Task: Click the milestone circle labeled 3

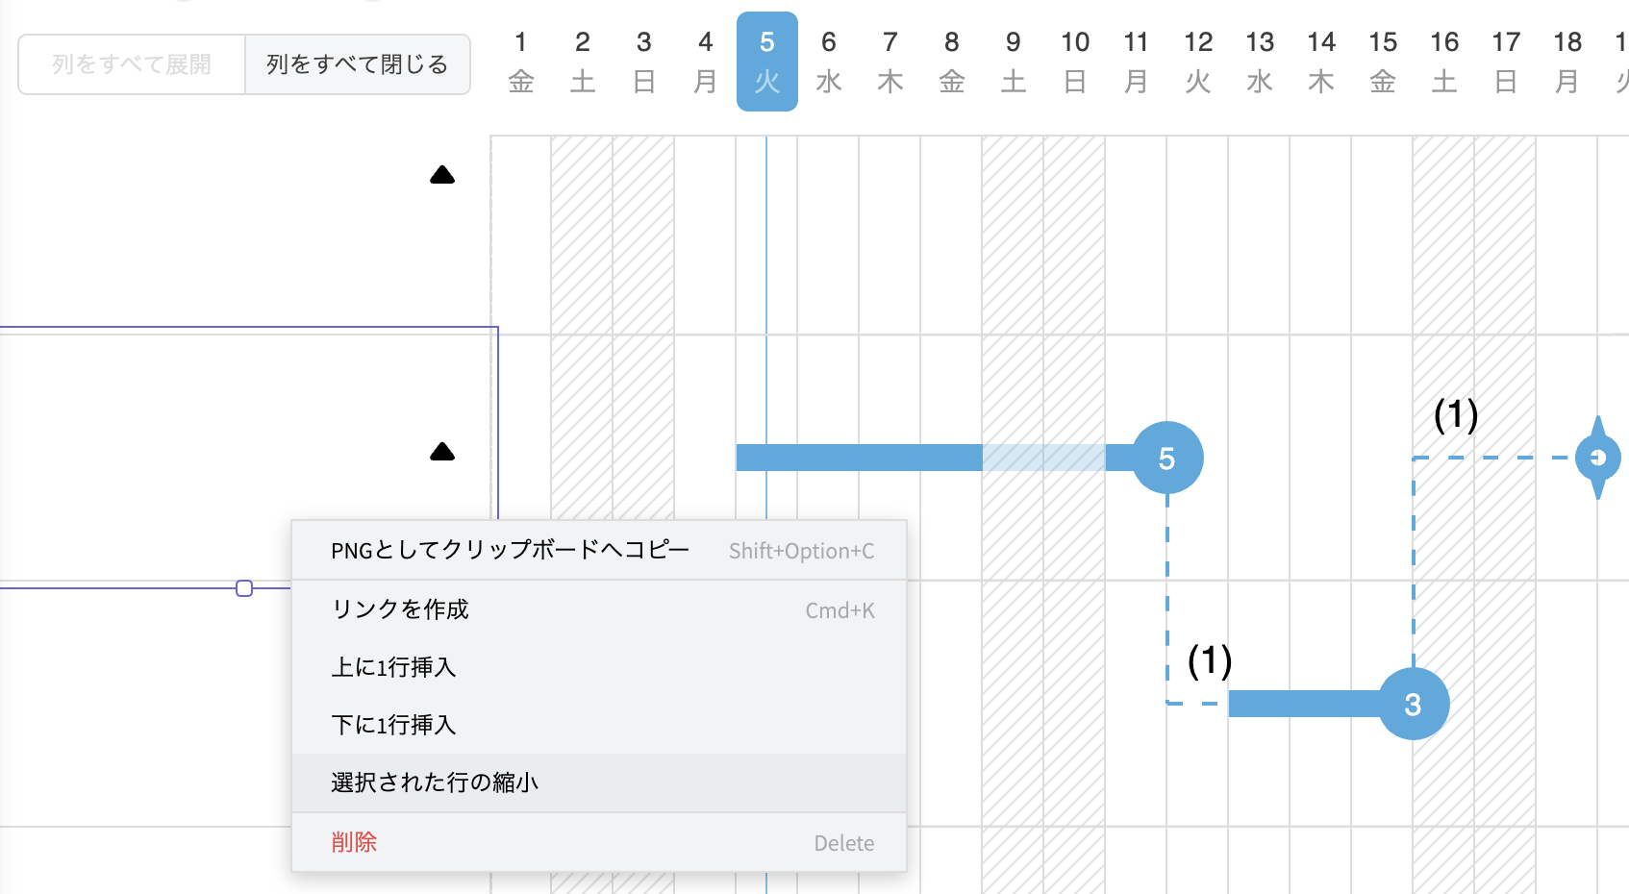Action: tap(1413, 705)
